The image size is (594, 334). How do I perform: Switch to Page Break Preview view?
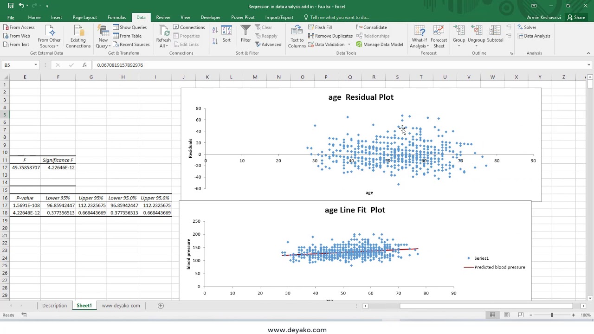pos(521,315)
